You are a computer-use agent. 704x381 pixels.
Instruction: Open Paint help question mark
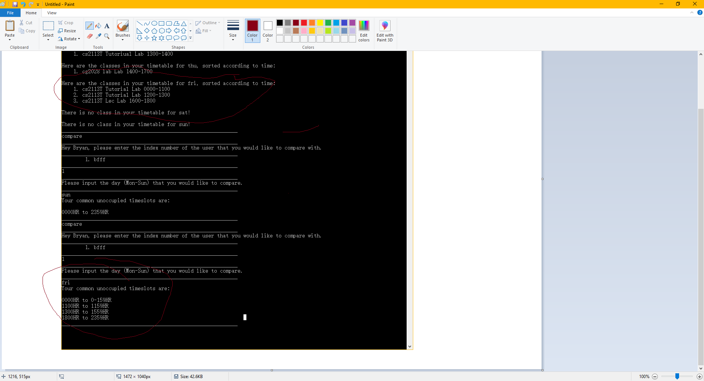(700, 12)
